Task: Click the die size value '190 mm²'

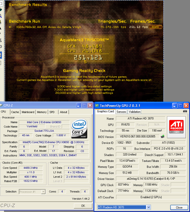Action: pos(157,130)
